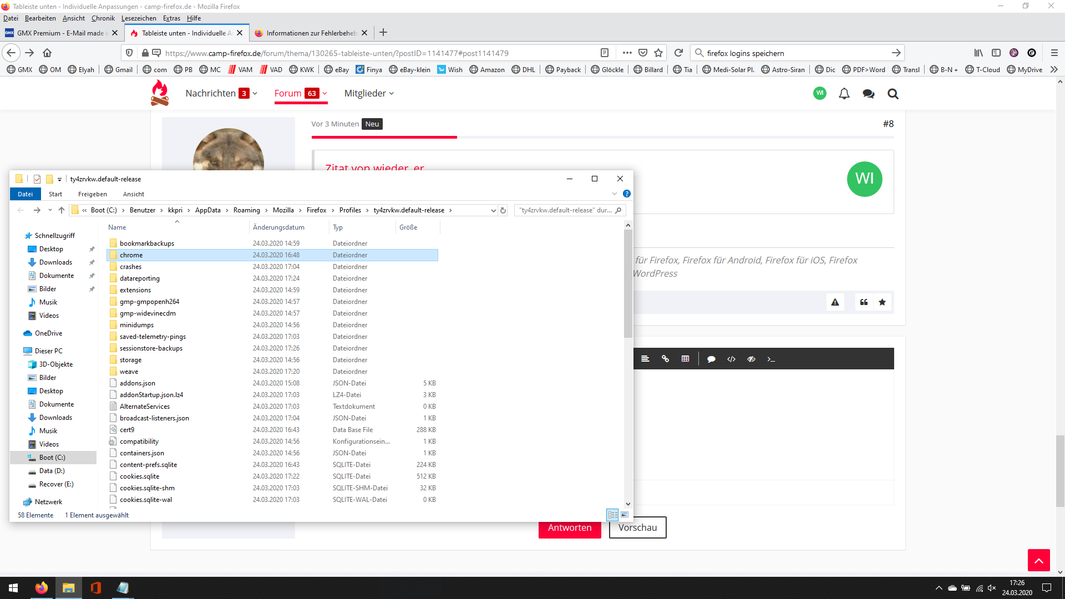
Task: Go up one folder in Explorer
Action: (62, 210)
